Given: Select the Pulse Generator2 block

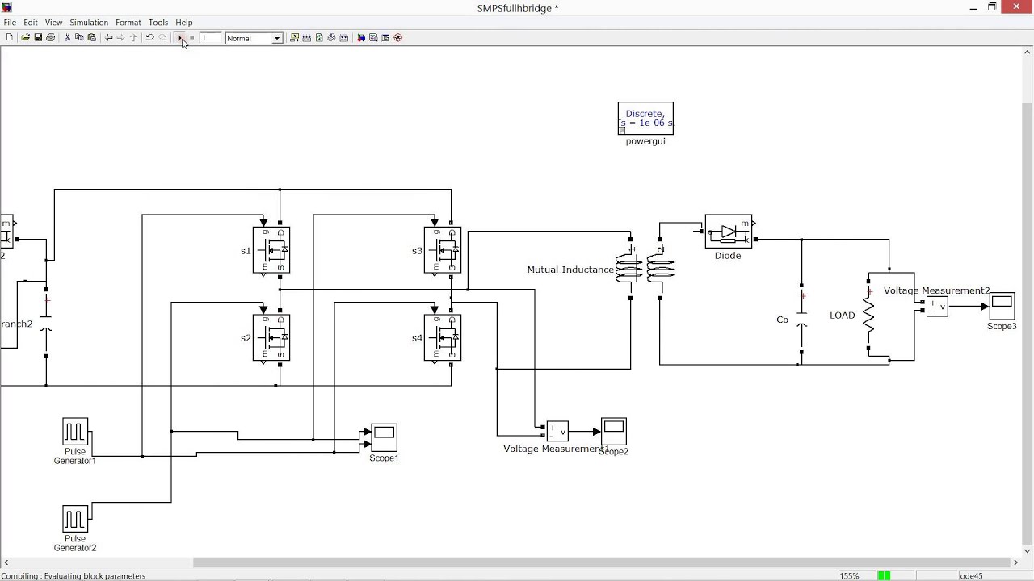Looking at the screenshot, I should 75,519.
